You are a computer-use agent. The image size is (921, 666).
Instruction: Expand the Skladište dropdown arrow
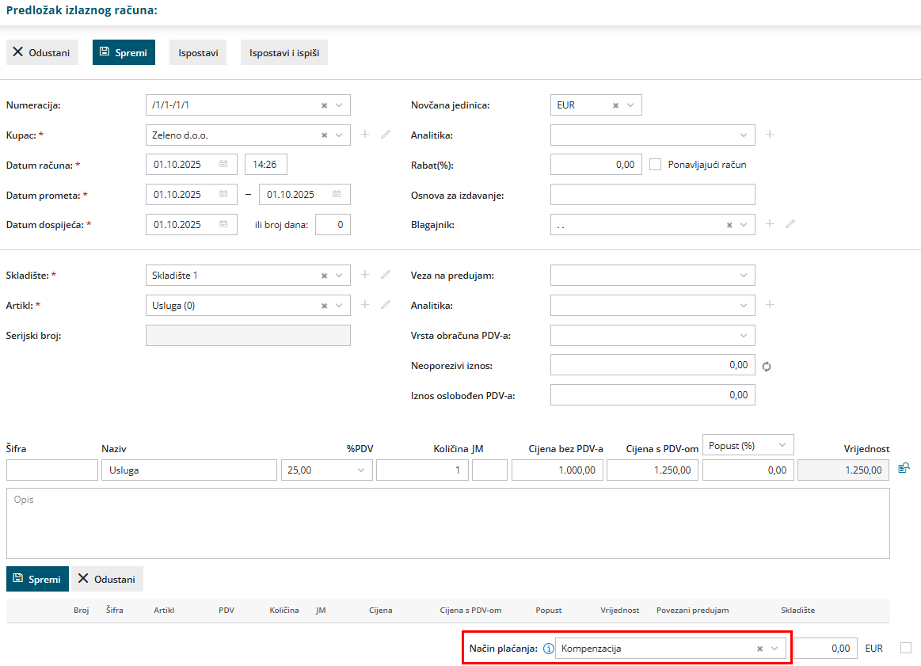(x=339, y=276)
